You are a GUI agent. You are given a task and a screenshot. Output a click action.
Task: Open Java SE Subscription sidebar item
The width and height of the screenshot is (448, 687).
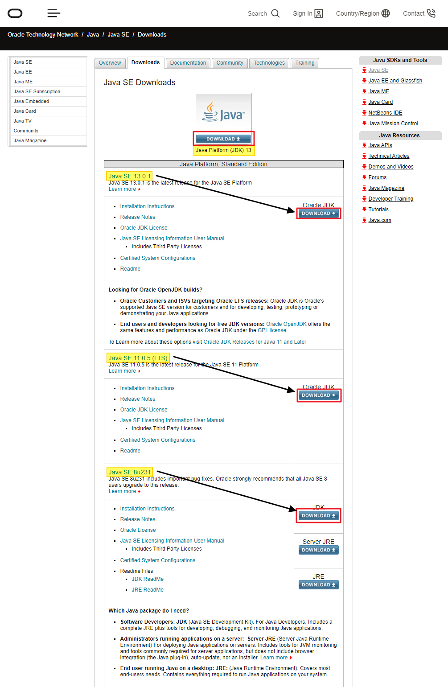49,91
